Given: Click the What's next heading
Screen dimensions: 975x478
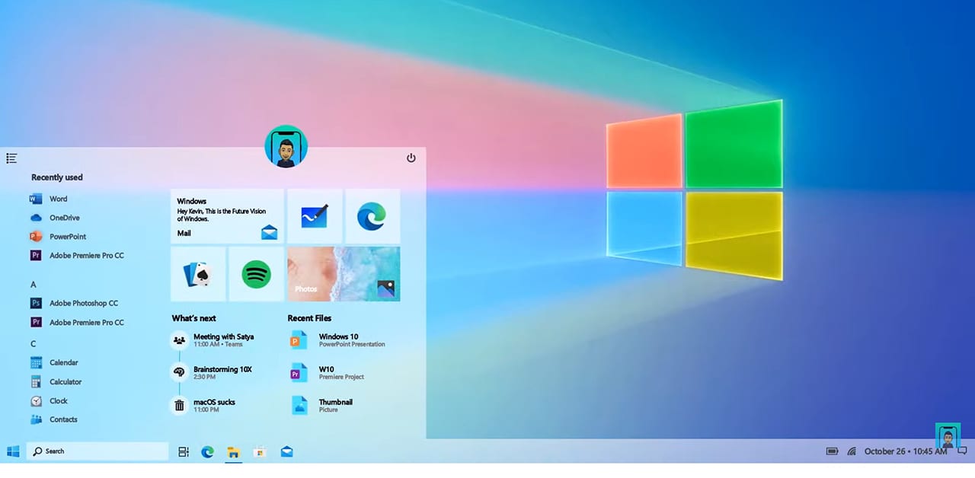Looking at the screenshot, I should click(193, 318).
